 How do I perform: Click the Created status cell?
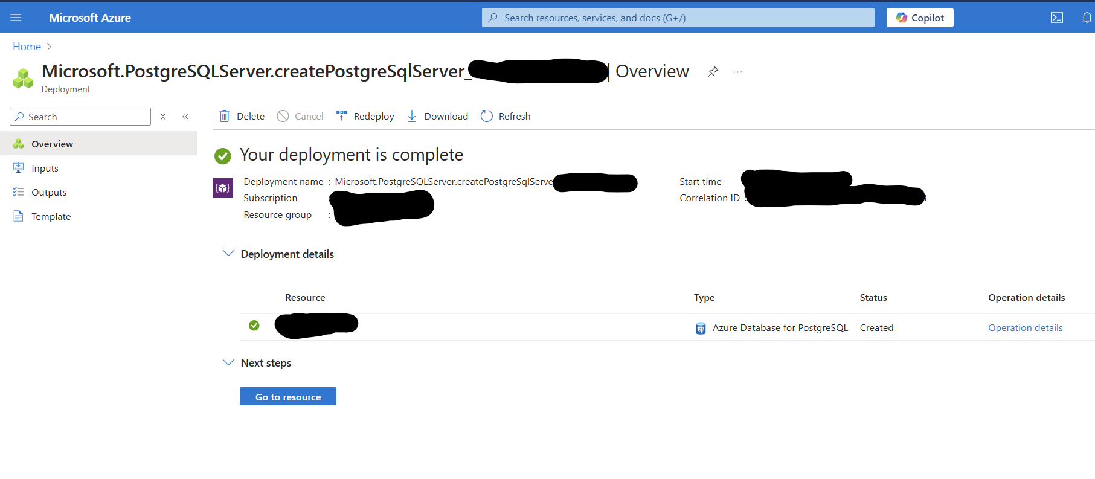(x=877, y=328)
